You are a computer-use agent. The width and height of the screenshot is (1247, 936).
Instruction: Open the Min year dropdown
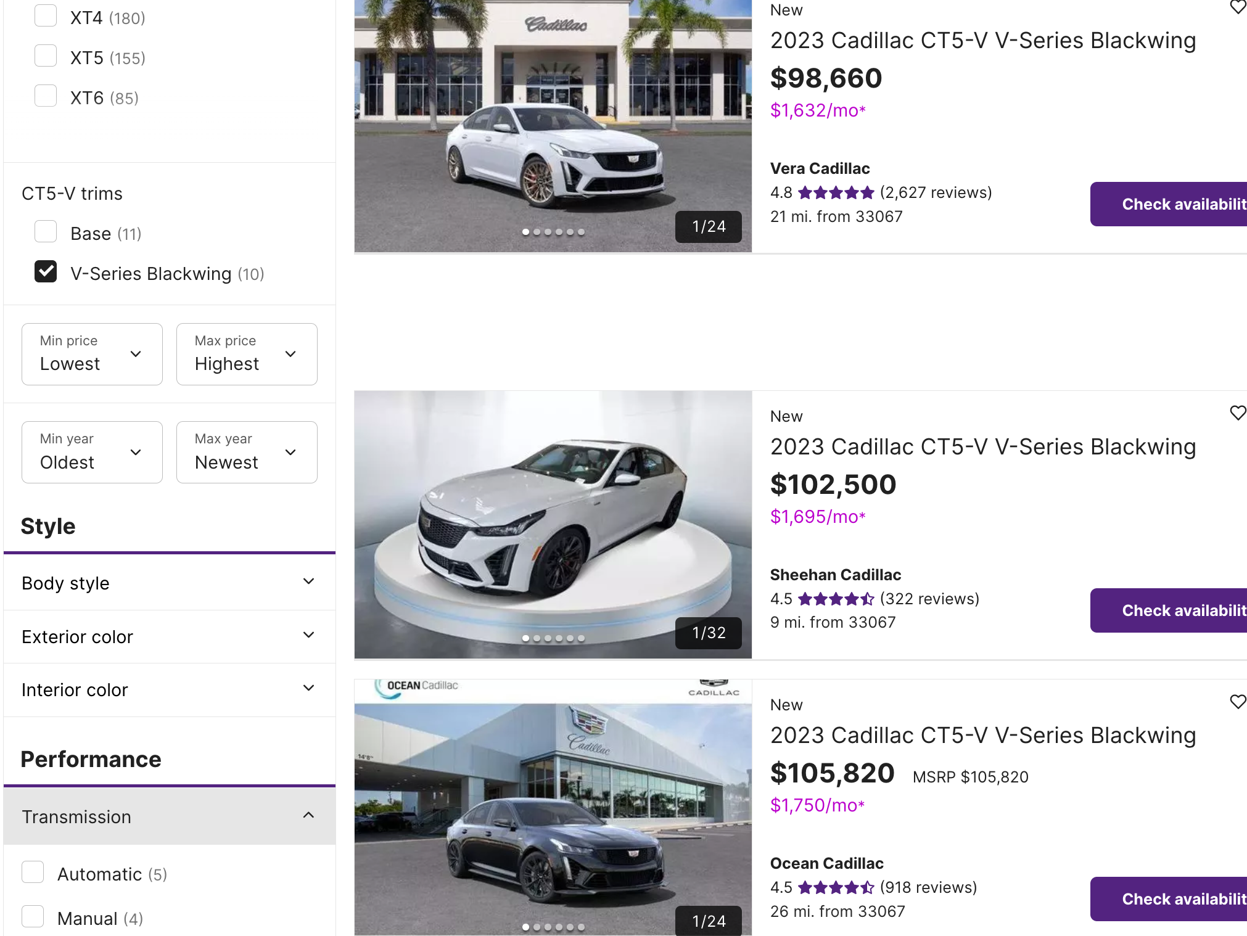pyautogui.click(x=92, y=453)
